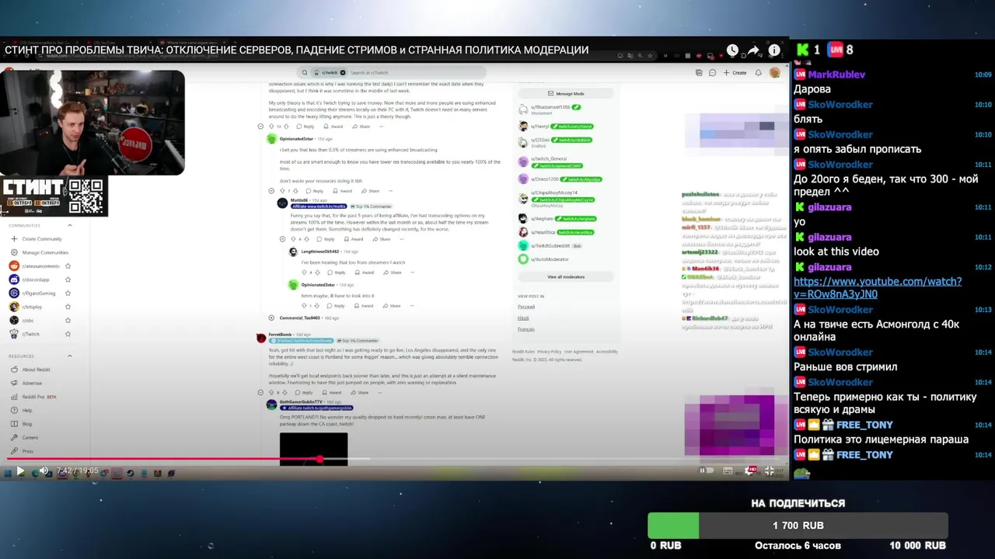The height and width of the screenshot is (559, 995).
Task: Open Help resource
Action: pyautogui.click(x=21, y=410)
